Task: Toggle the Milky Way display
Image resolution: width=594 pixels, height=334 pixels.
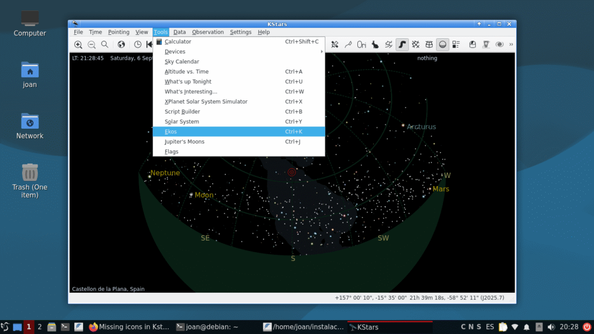Action: tap(402, 45)
